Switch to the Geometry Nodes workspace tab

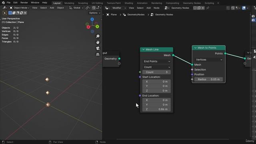click(192, 3)
